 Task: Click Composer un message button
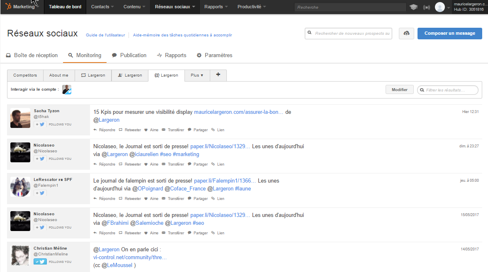(x=450, y=33)
